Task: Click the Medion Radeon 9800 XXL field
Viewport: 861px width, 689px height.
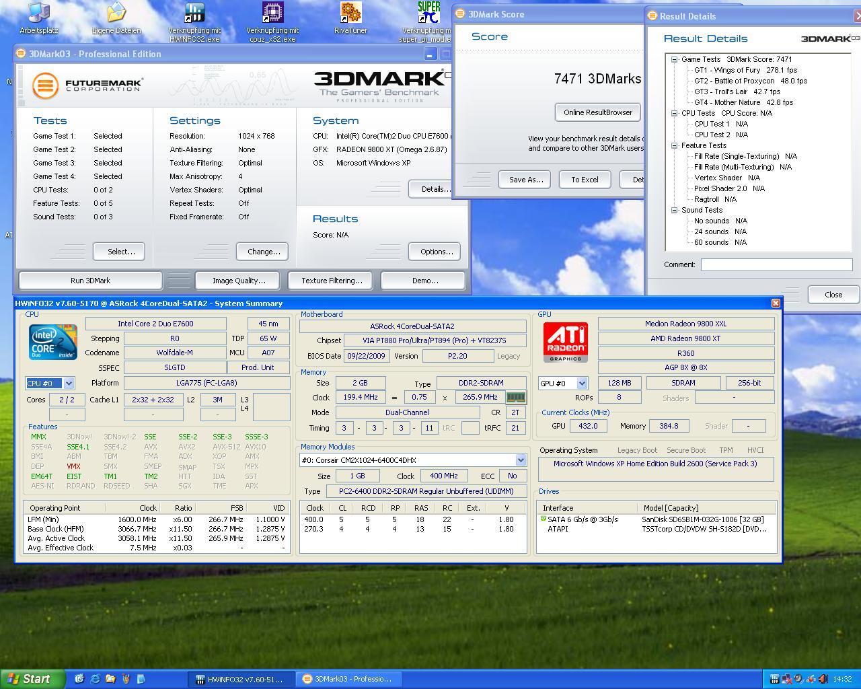Action: [685, 324]
